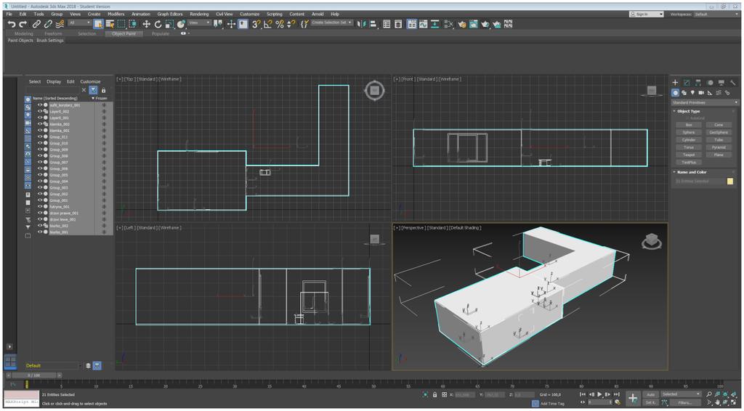Choose the Select and Uniform Scale tool
Image resolution: width=744 pixels, height=411 pixels.
[169, 24]
